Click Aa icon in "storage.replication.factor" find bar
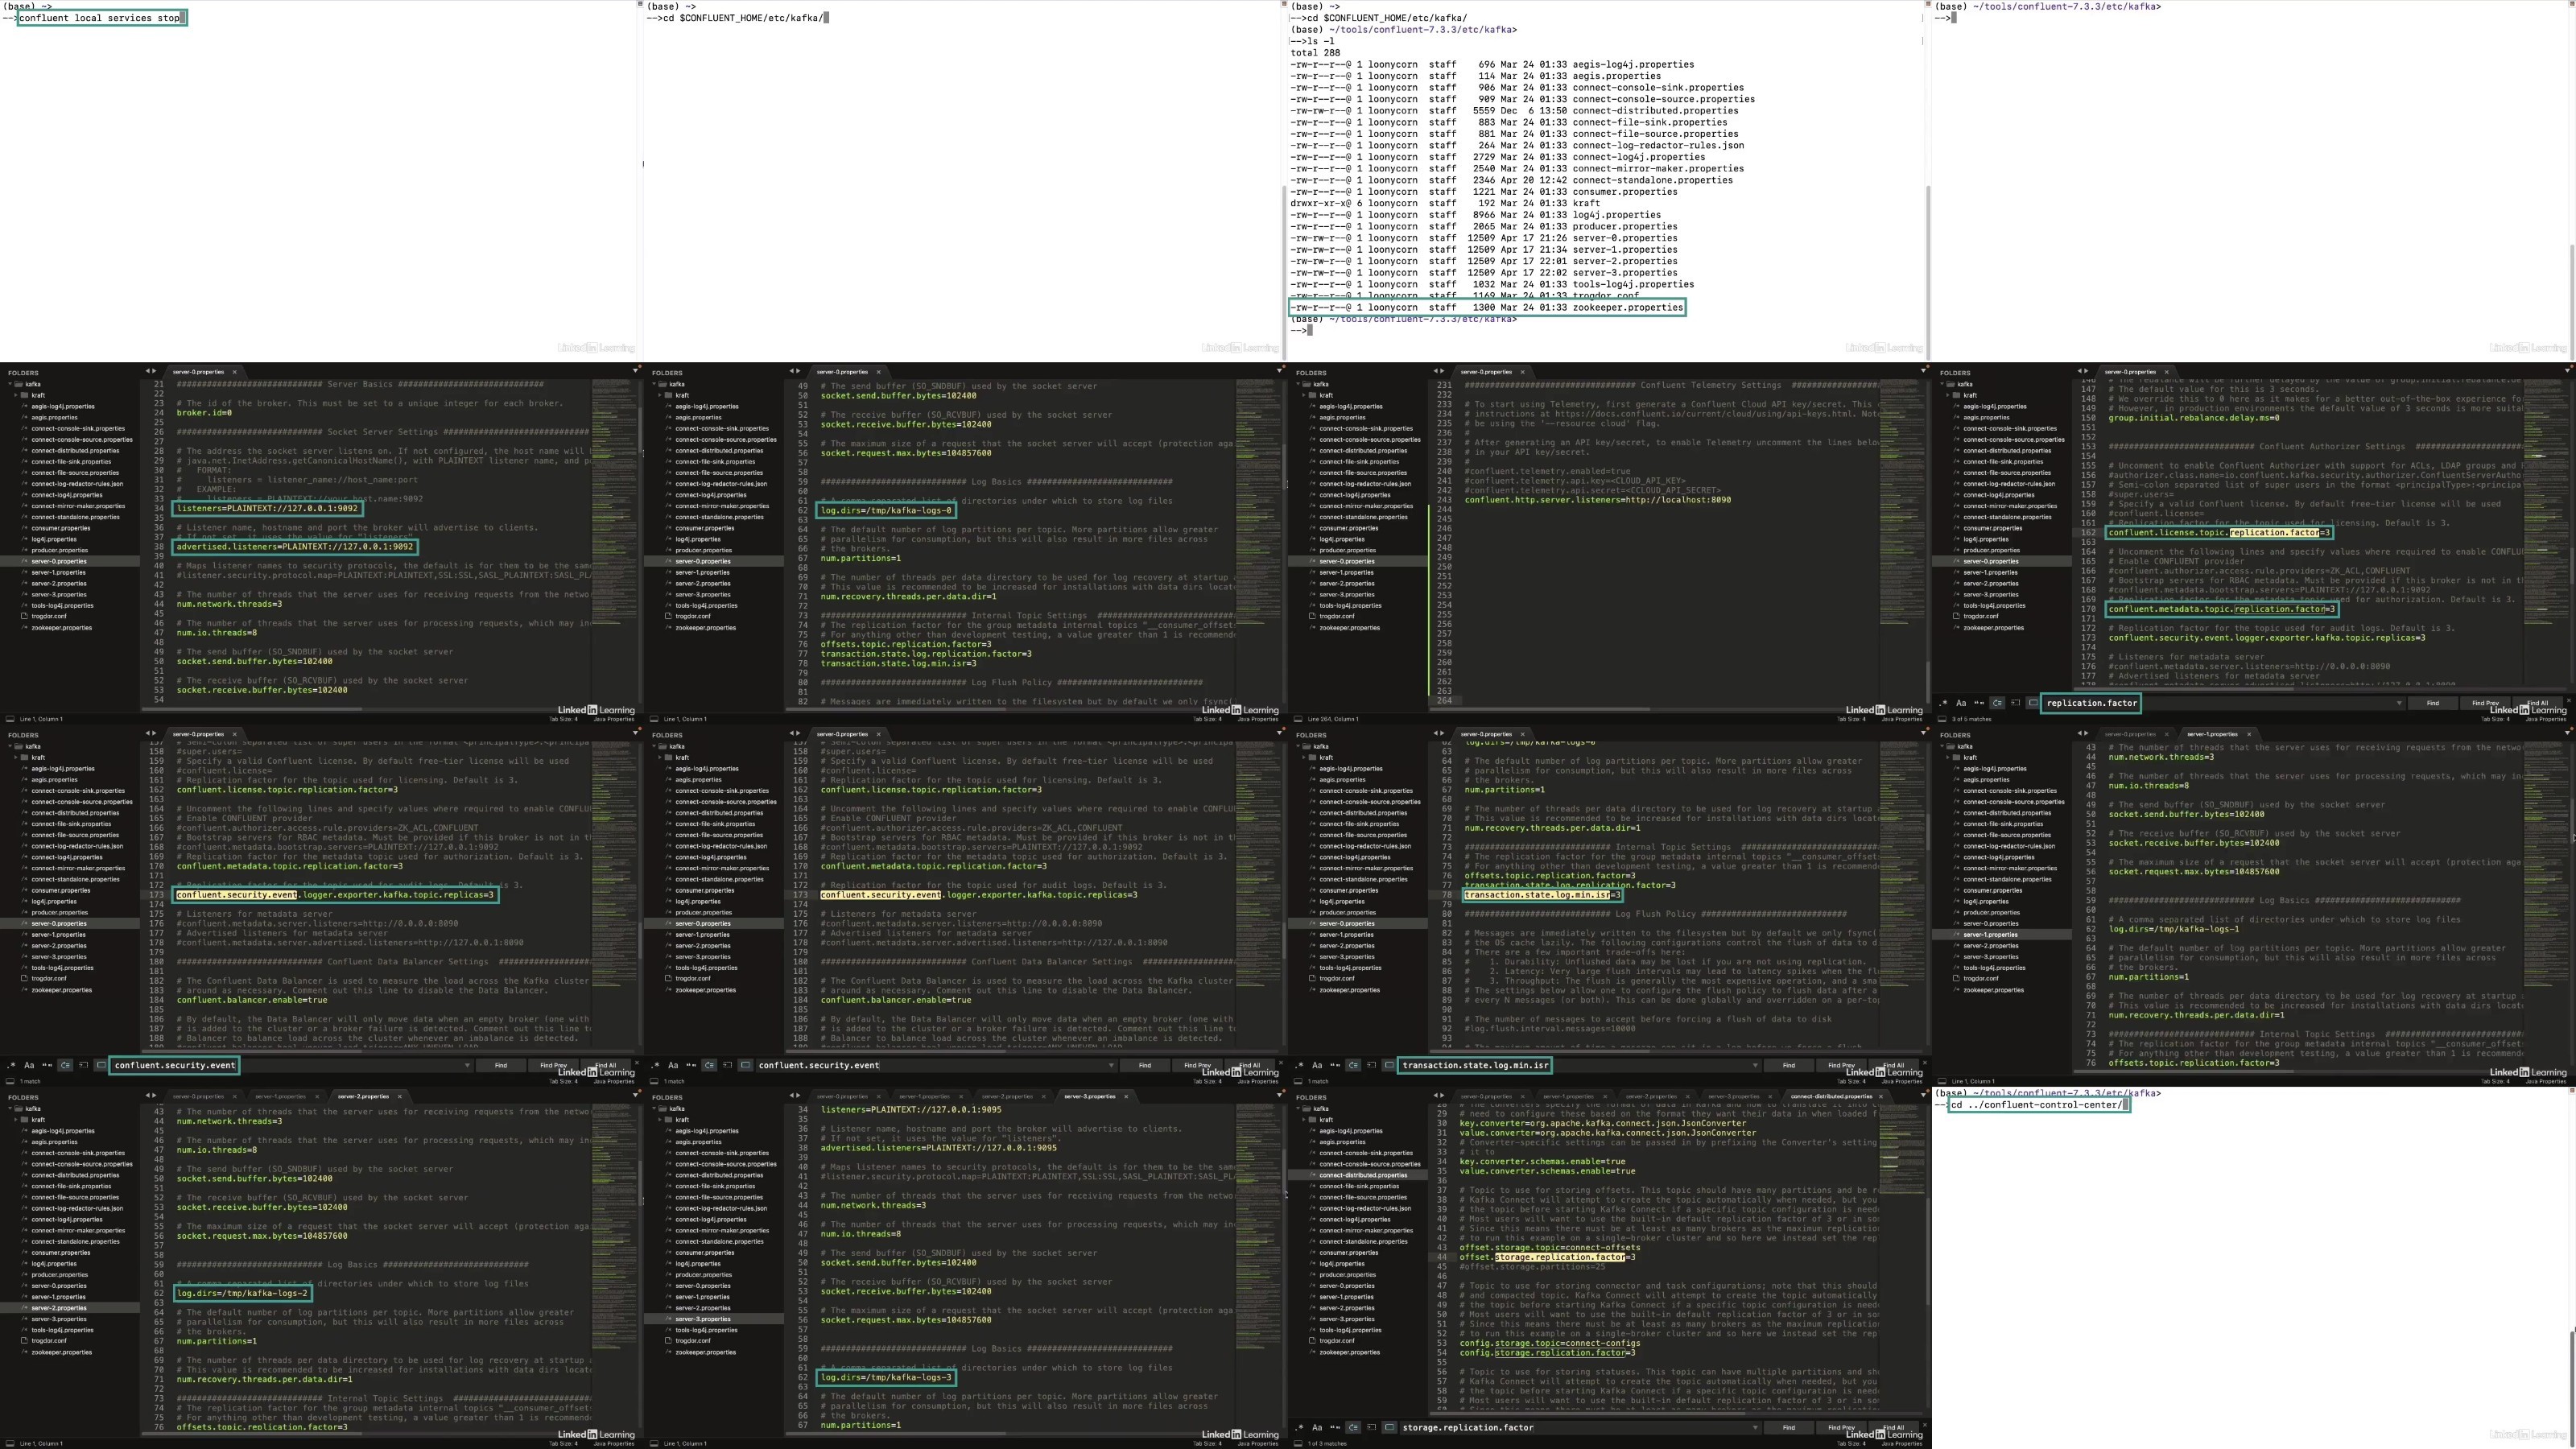 [x=1317, y=1427]
